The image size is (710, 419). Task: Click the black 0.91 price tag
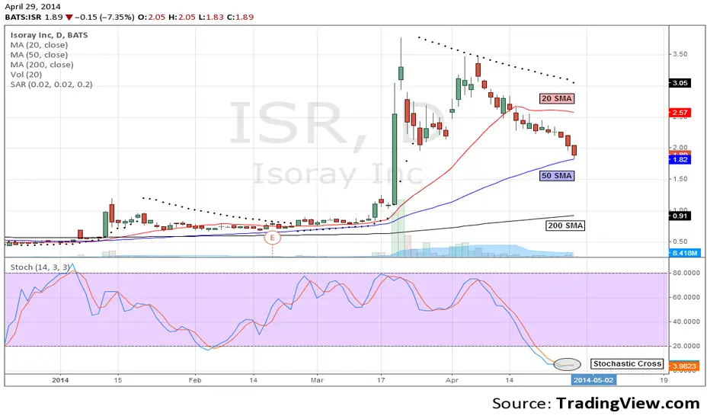[680, 216]
